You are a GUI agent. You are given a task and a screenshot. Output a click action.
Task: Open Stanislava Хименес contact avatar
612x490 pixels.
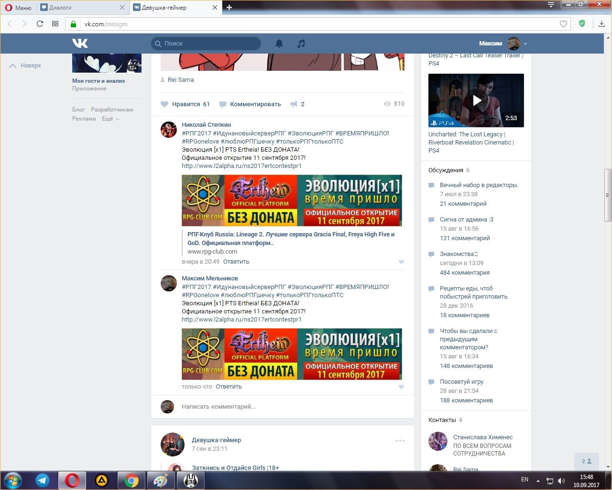(437, 441)
